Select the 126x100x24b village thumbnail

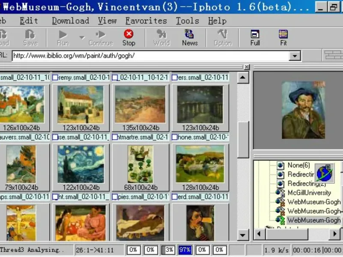pyautogui.click(x=22, y=104)
